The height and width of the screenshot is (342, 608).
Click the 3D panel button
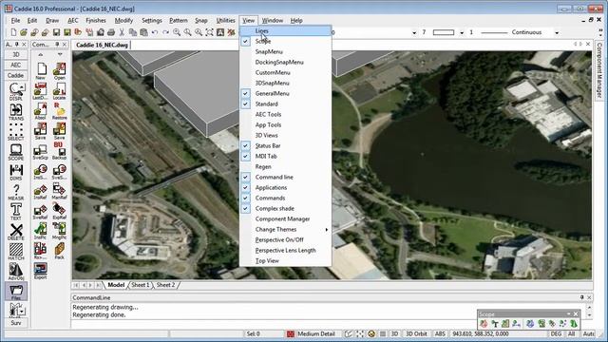(x=16, y=55)
